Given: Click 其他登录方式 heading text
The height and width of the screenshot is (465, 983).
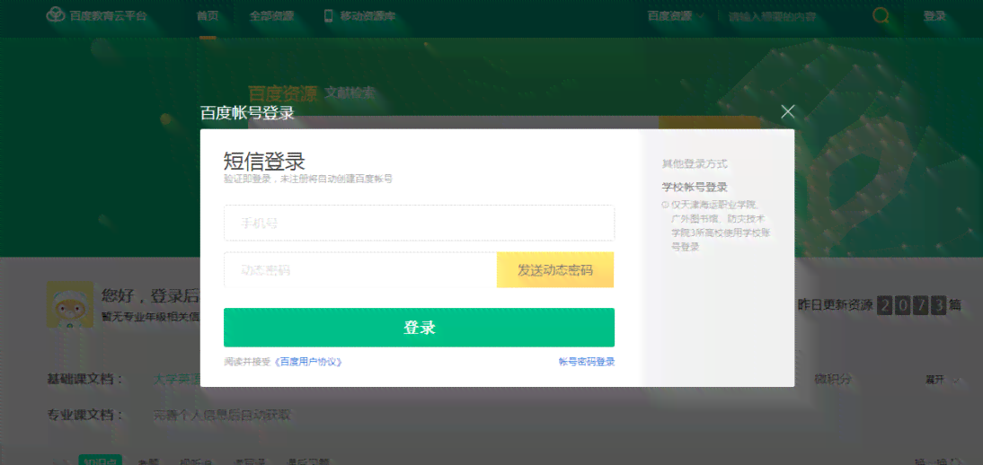Looking at the screenshot, I should [695, 163].
